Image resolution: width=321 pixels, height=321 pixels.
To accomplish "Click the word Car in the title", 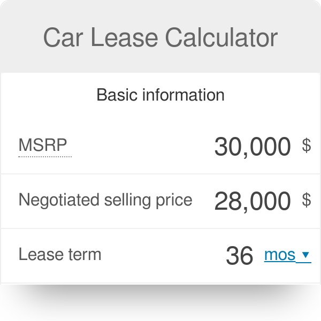I will click(x=62, y=38).
